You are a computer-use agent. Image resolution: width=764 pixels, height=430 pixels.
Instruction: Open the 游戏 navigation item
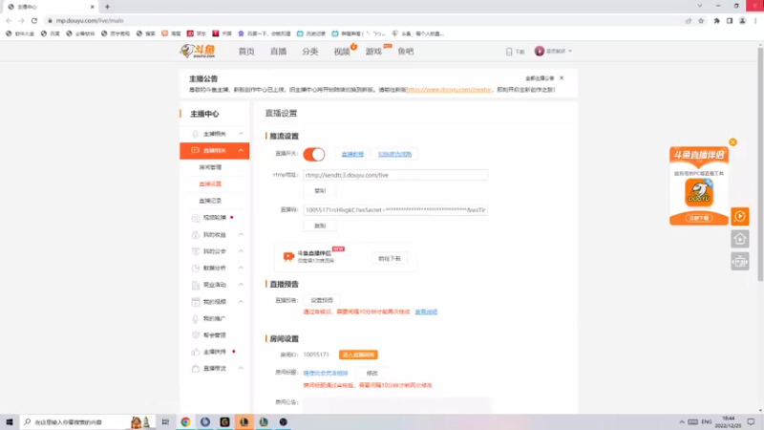click(373, 52)
